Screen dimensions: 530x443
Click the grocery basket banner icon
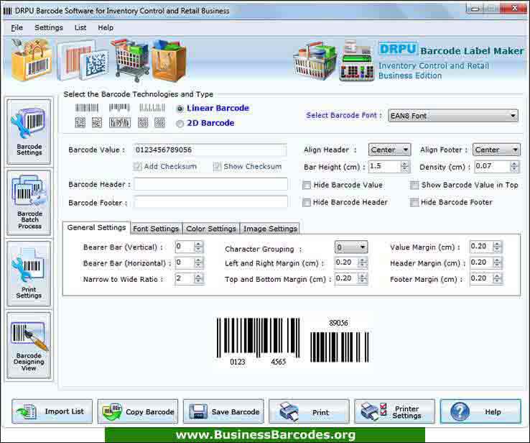(x=315, y=61)
